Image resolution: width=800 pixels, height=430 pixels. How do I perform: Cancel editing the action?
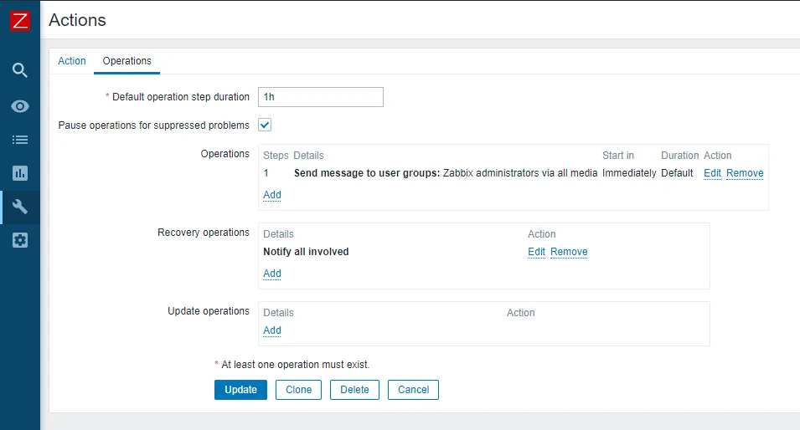click(413, 390)
